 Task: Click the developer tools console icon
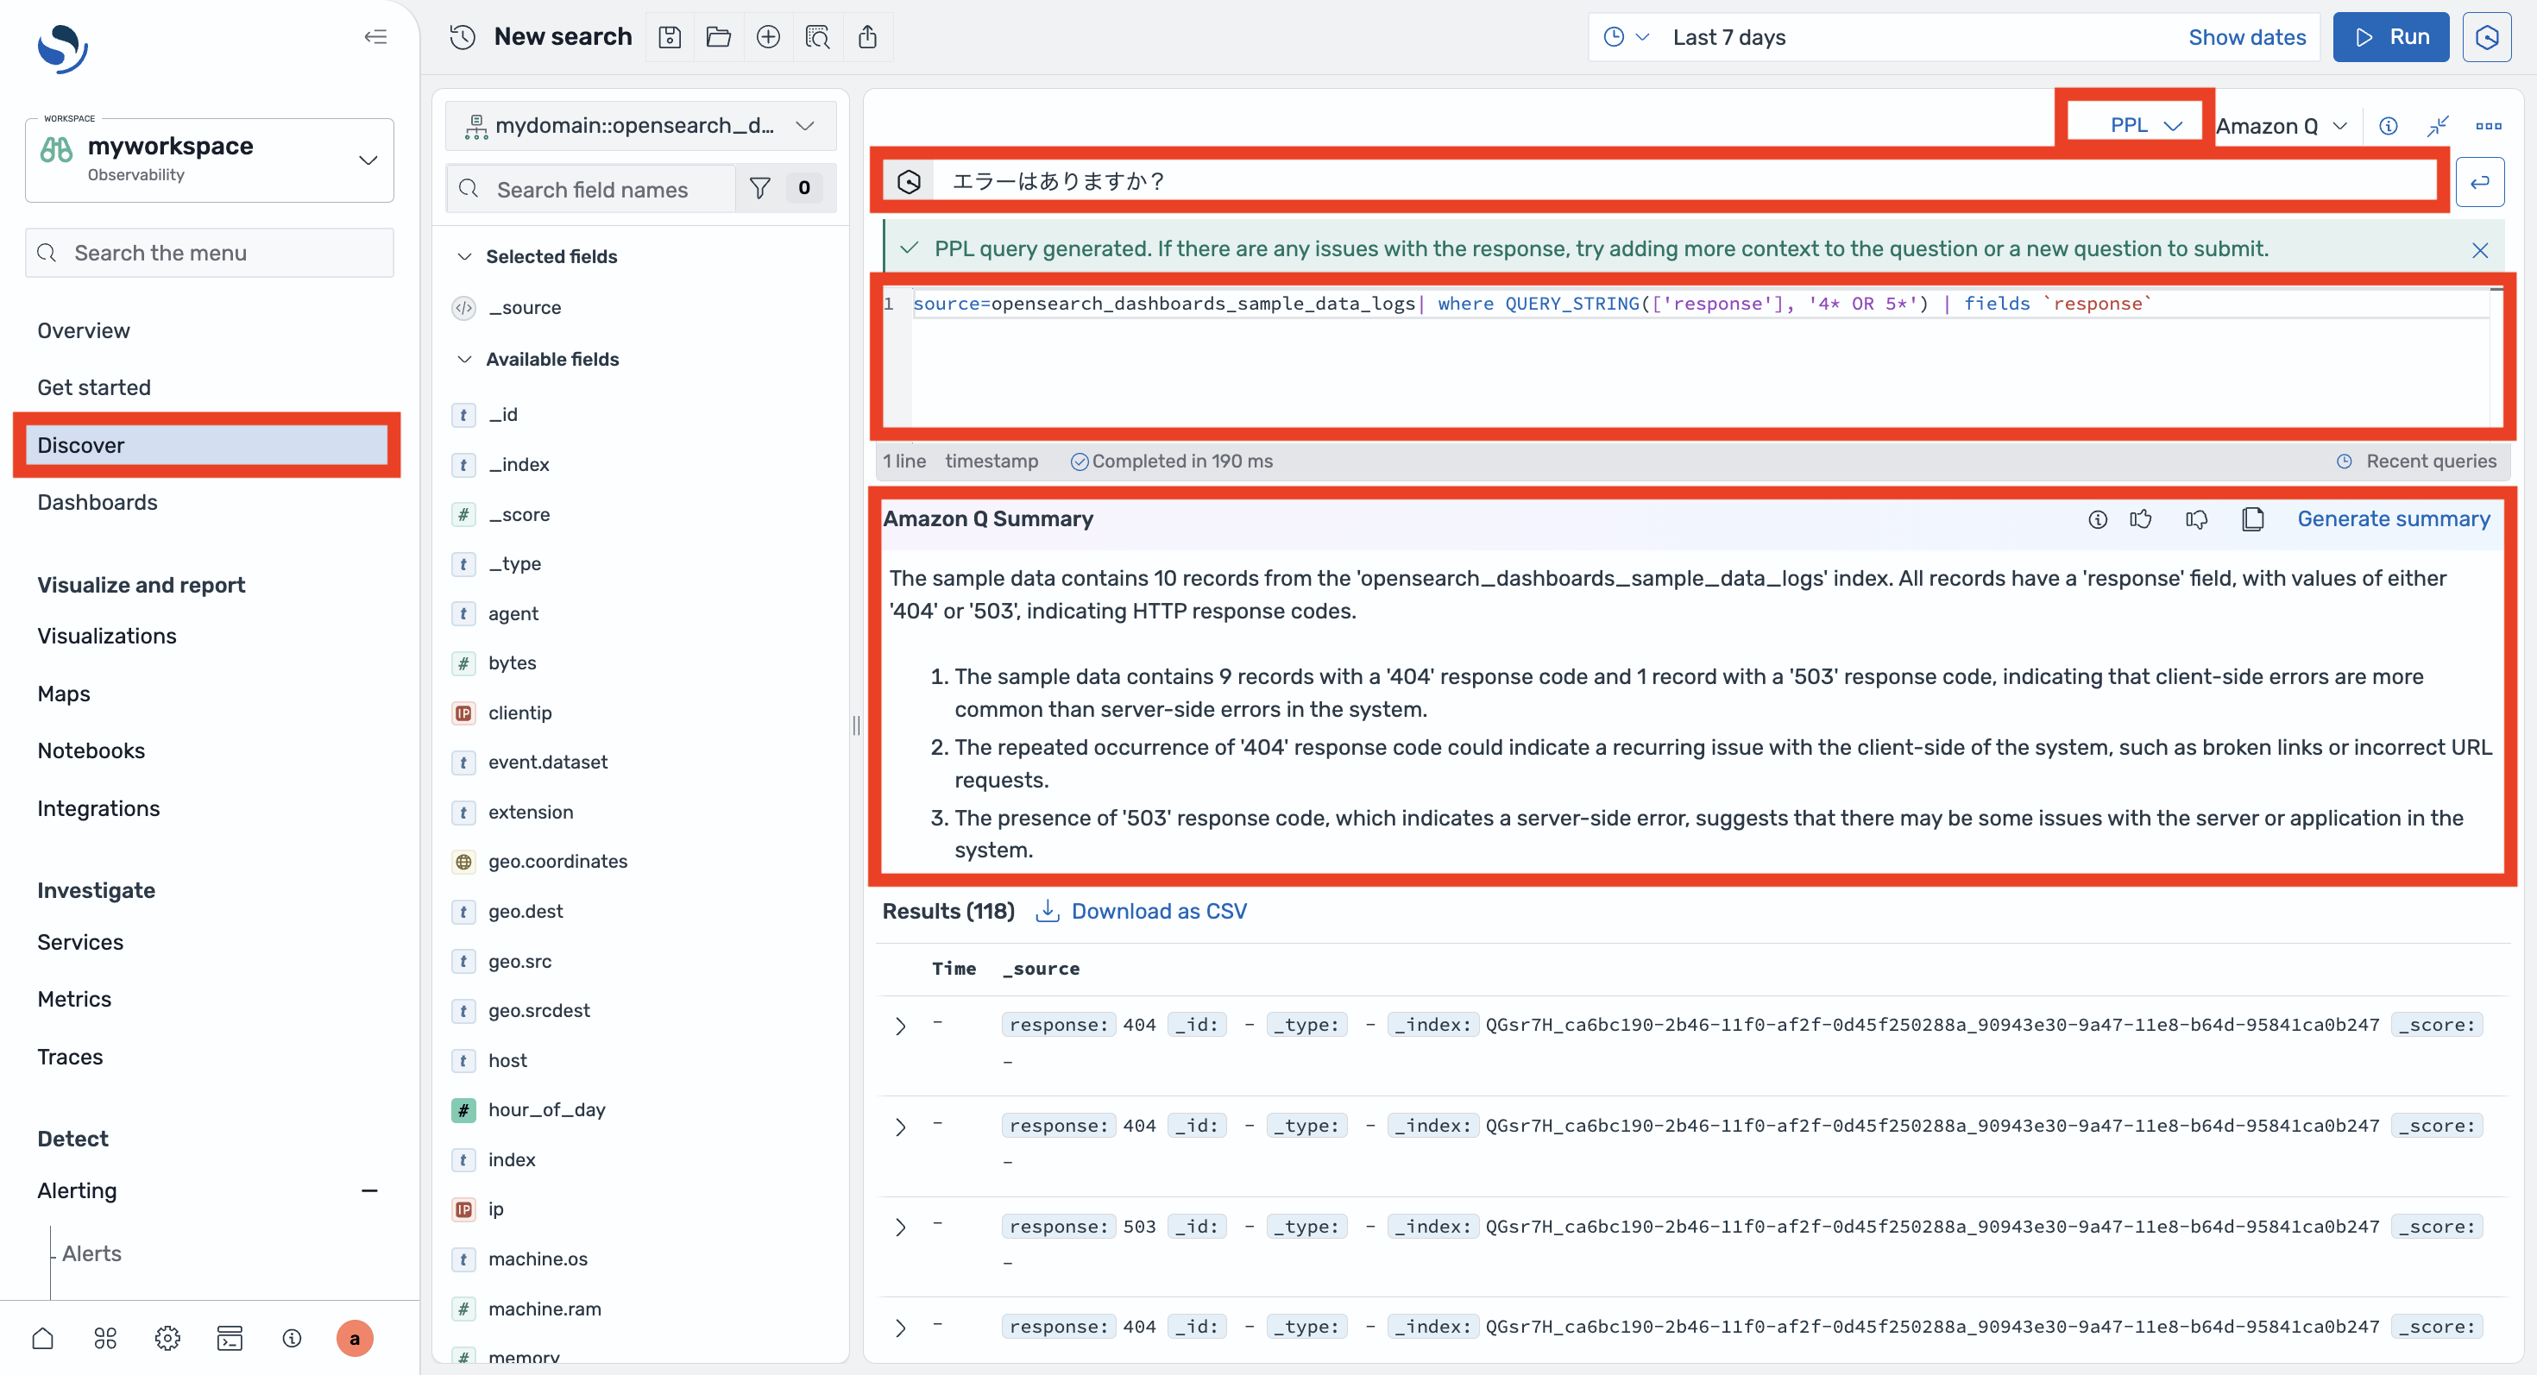[230, 1338]
